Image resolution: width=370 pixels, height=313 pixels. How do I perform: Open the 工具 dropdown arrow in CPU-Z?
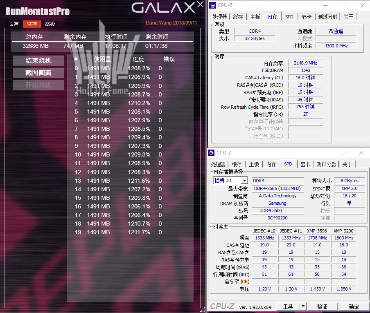[303, 306]
